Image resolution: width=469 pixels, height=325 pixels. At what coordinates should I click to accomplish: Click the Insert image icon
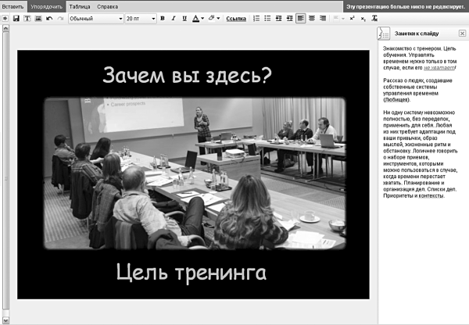click(x=38, y=18)
